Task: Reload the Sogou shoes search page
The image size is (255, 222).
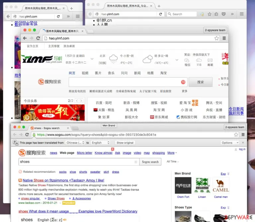Action: pos(27,135)
